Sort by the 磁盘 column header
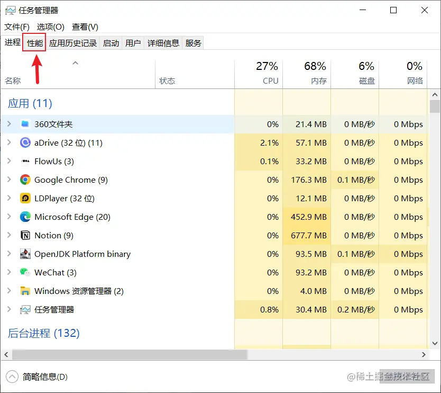This screenshot has width=441, height=393. [355, 74]
